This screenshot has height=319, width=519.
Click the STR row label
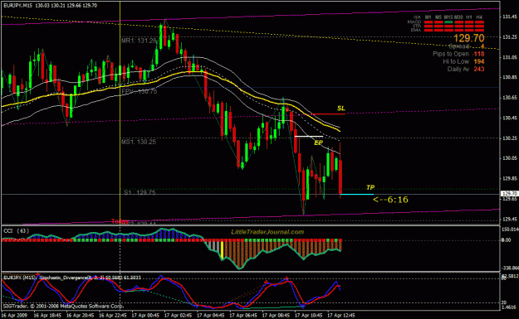coord(417,26)
